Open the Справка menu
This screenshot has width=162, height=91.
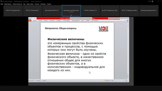click(x=49, y=4)
